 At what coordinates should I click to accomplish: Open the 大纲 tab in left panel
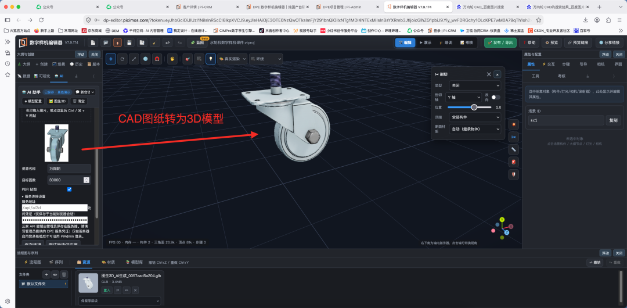click(24, 64)
